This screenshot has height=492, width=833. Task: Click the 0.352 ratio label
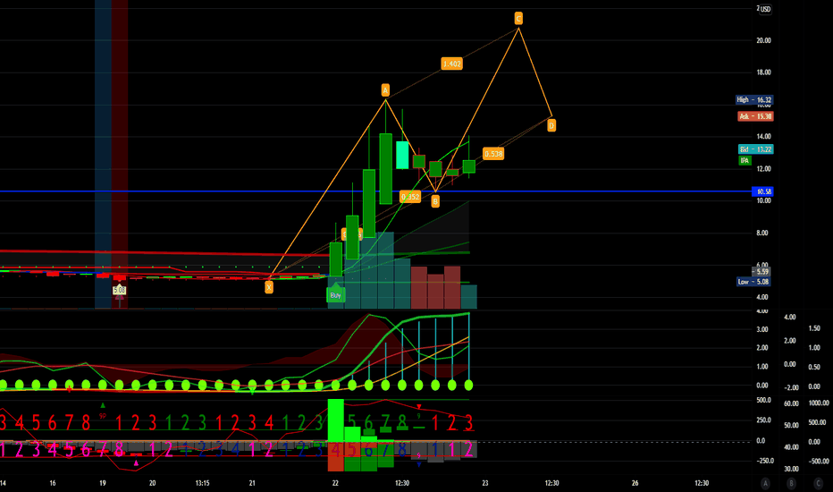coord(410,197)
